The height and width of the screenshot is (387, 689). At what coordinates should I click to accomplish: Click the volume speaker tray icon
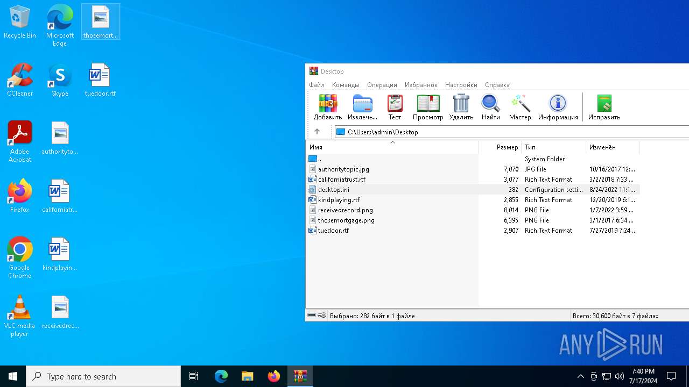(x=619, y=376)
